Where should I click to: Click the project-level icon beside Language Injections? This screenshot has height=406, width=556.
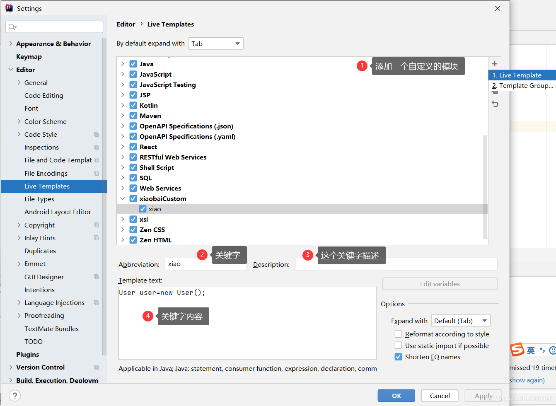pos(96,302)
